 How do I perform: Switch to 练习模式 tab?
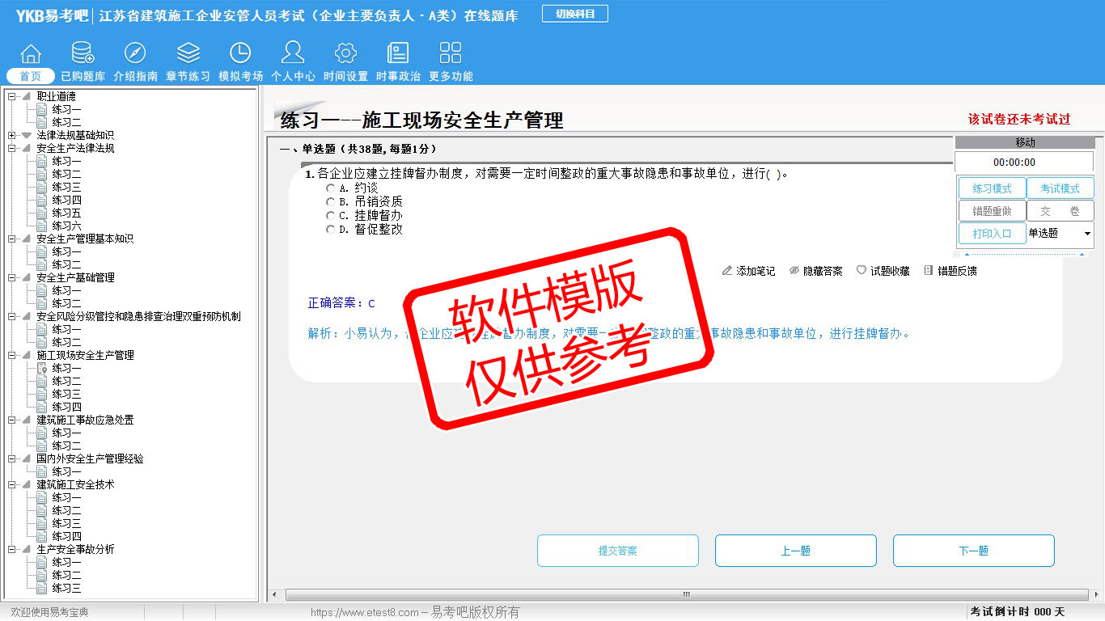click(992, 188)
